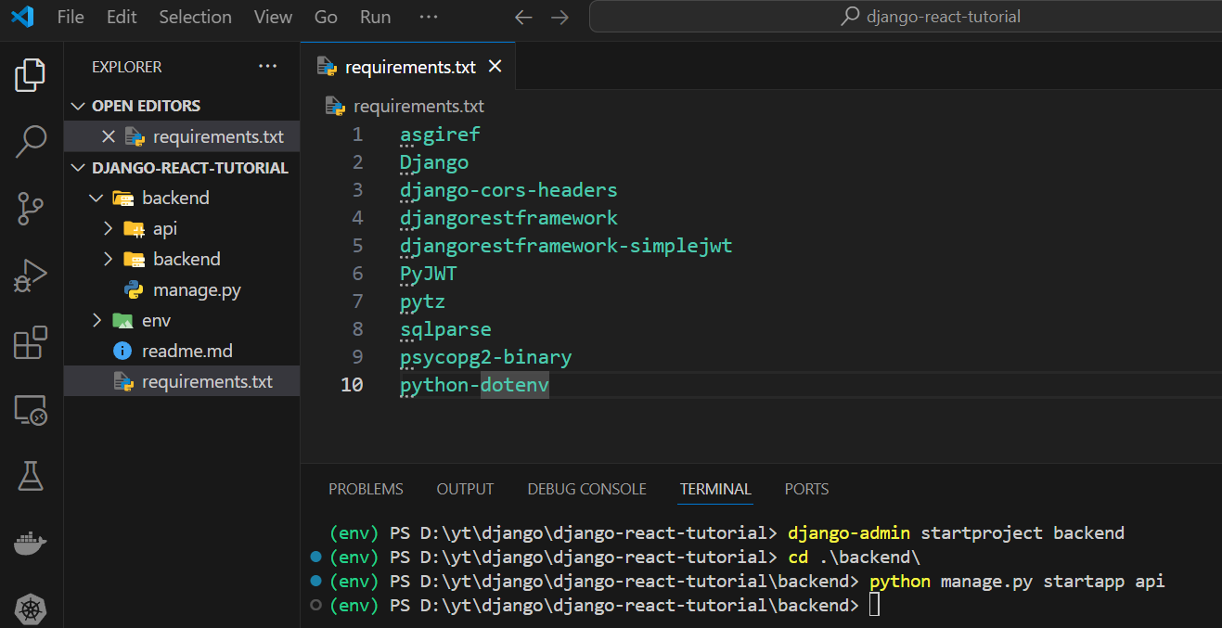
Task: Click the 'pytz' line in editor
Action: (x=423, y=301)
